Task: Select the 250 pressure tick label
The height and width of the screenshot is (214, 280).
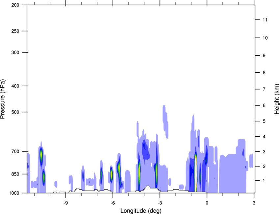Action: 15,31
